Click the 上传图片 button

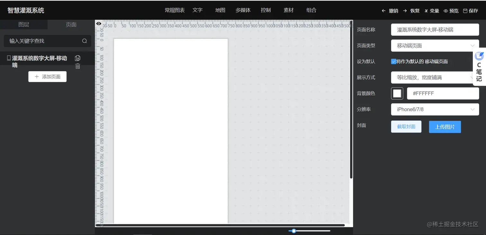[x=445, y=127]
